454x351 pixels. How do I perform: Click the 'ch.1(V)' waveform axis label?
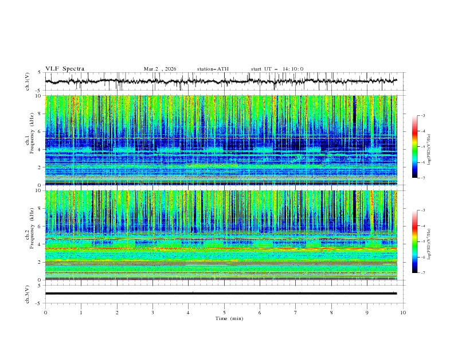point(28,81)
